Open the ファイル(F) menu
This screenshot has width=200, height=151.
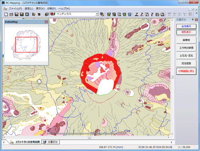(x=15, y=8)
